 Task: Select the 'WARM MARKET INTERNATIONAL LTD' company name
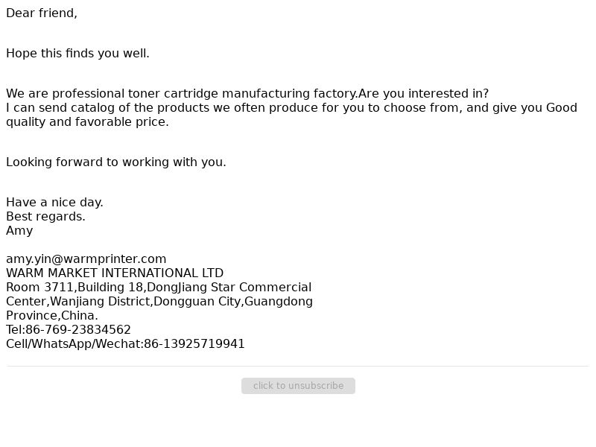(x=115, y=273)
